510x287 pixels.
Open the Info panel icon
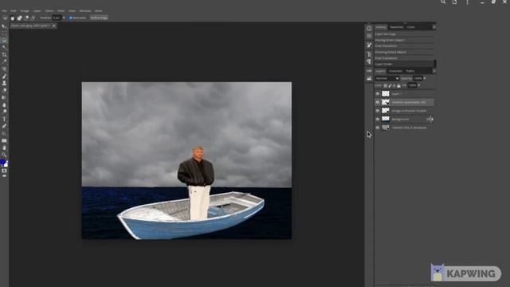[369, 29]
